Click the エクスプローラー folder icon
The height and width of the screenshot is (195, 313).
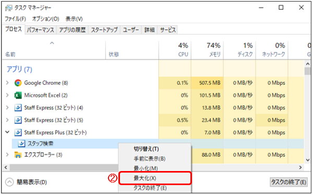(18, 155)
